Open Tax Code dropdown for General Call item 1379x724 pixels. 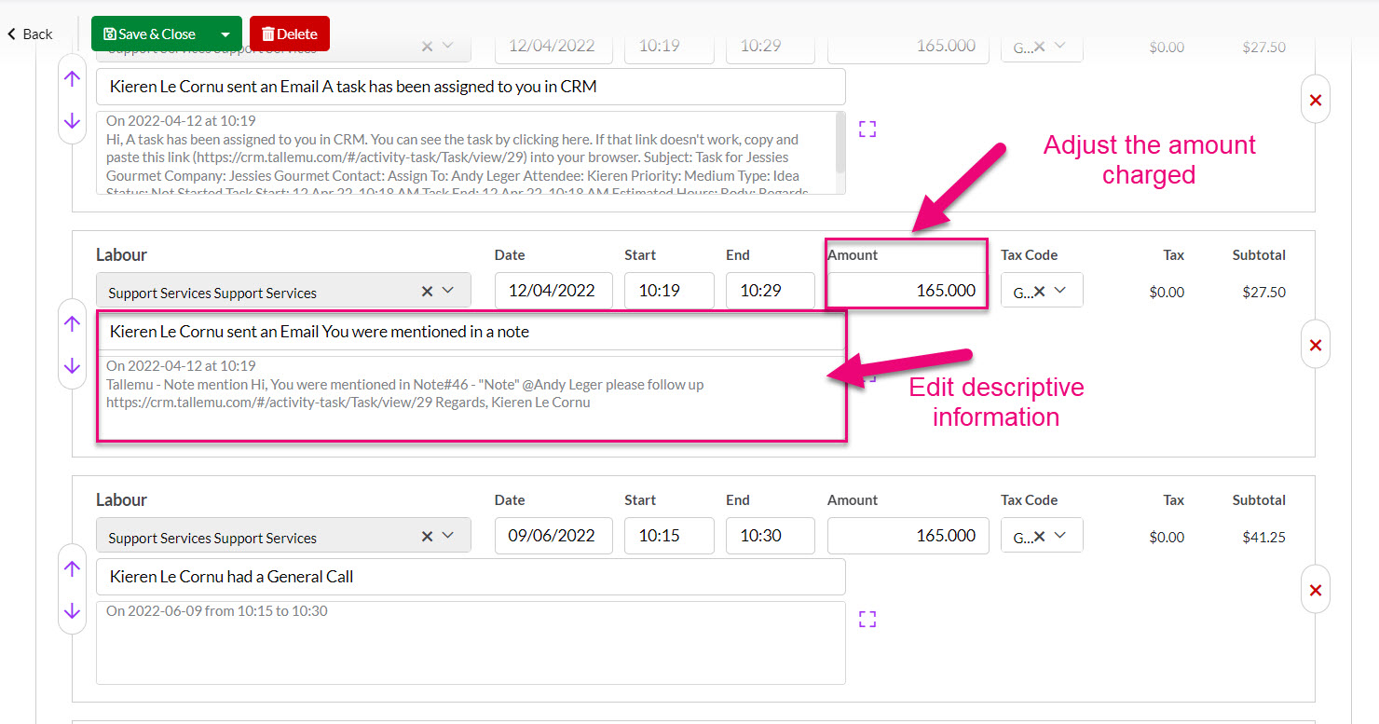point(1059,536)
